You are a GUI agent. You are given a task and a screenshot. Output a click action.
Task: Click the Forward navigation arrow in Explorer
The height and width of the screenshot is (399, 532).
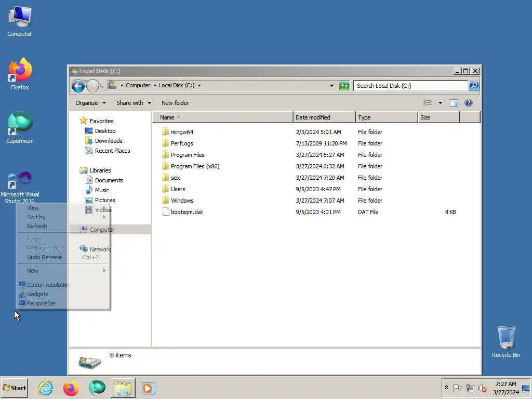point(92,86)
